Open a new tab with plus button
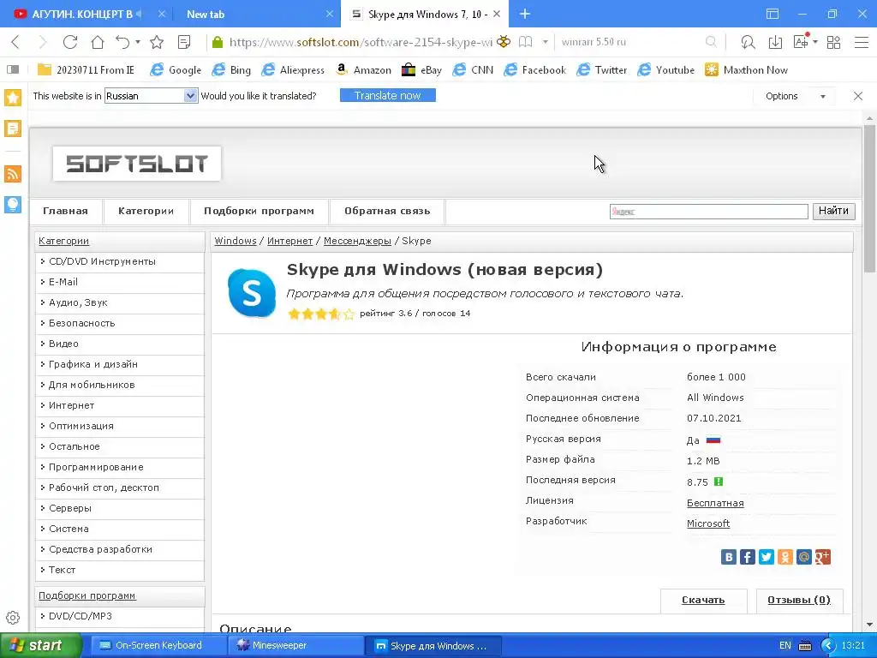 [x=525, y=14]
